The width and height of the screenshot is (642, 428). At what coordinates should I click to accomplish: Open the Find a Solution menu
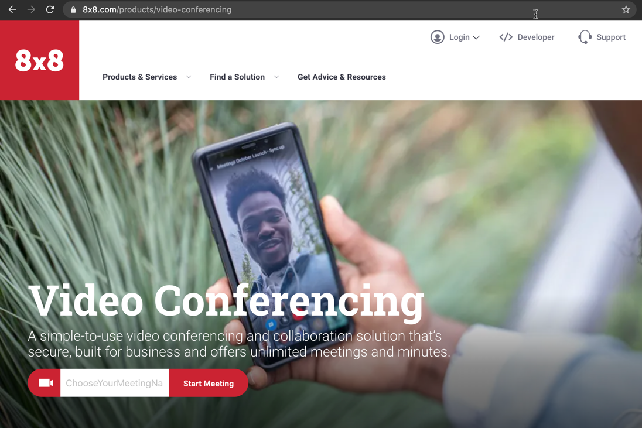(237, 77)
